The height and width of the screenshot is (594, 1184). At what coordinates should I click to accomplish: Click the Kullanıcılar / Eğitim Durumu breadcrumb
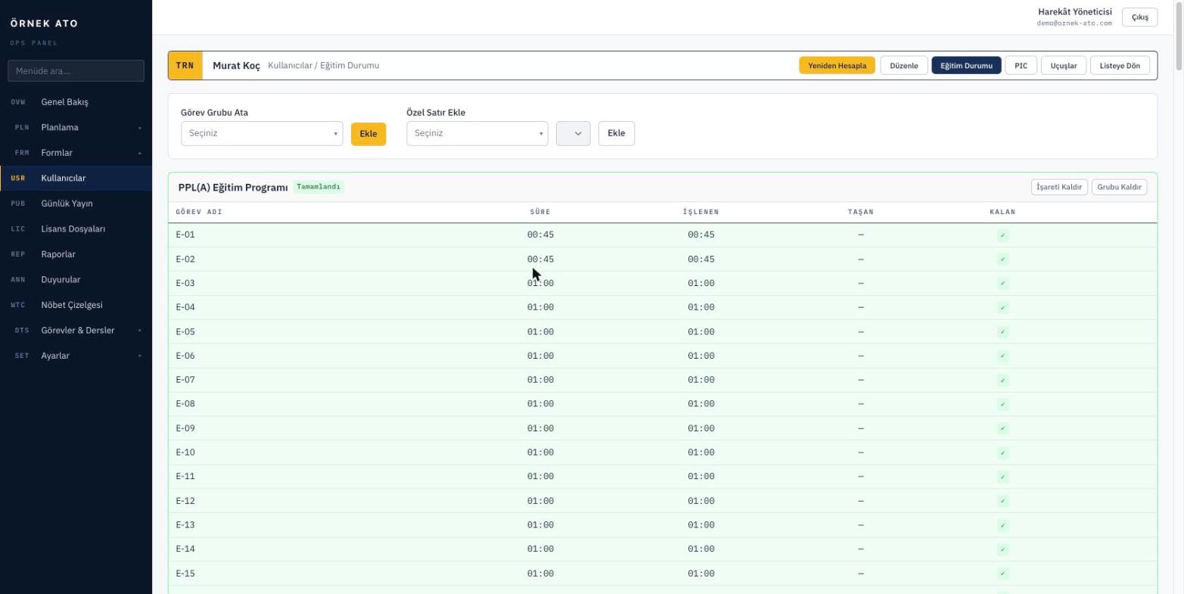coord(324,66)
